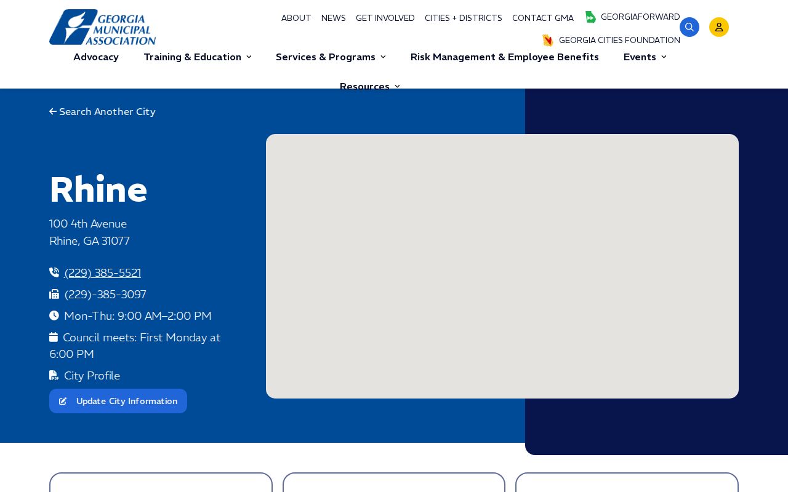Click the GeorgiaForward green logo icon
This screenshot has height=492, width=788.
tap(590, 17)
